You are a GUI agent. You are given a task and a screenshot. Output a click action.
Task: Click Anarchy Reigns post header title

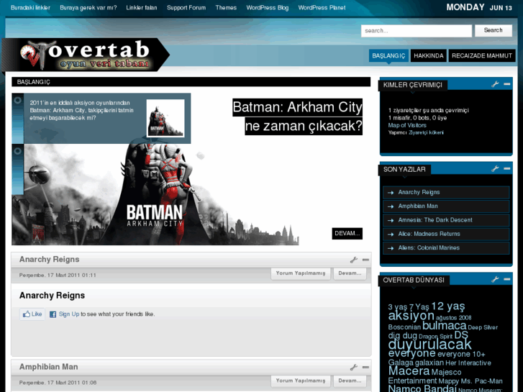pos(49,260)
